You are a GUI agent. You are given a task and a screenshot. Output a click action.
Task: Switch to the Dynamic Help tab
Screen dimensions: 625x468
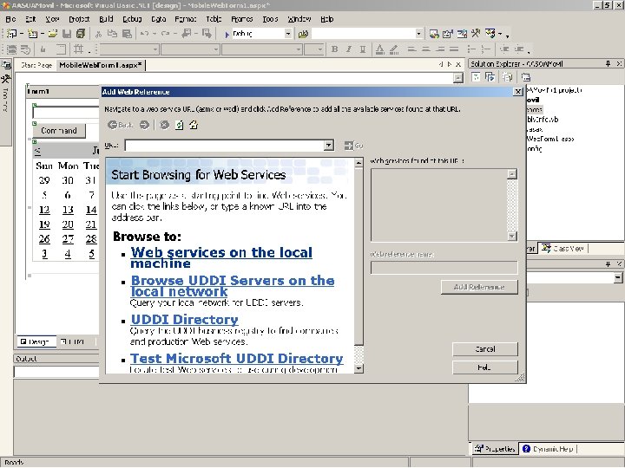pos(548,449)
